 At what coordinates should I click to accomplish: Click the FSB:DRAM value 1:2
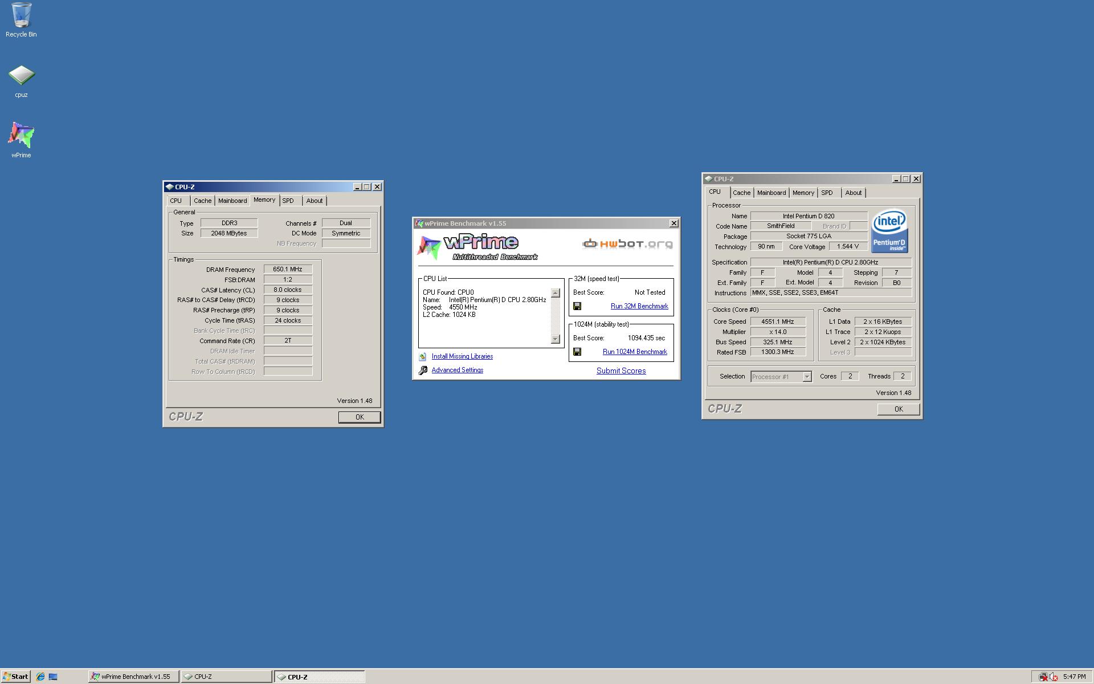click(x=288, y=280)
